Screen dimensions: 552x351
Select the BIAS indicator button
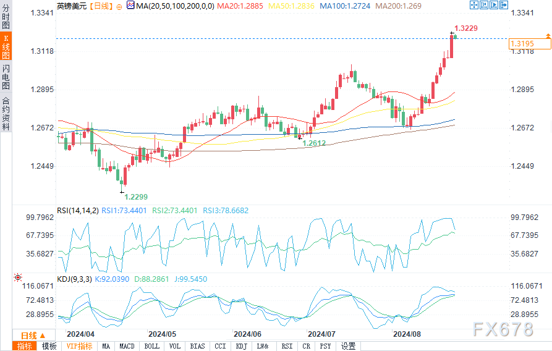pyautogui.click(x=197, y=346)
